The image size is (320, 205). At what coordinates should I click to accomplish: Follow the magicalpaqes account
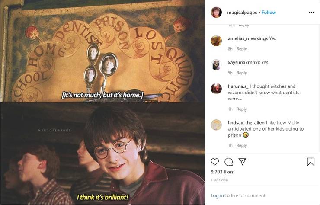click(x=269, y=13)
